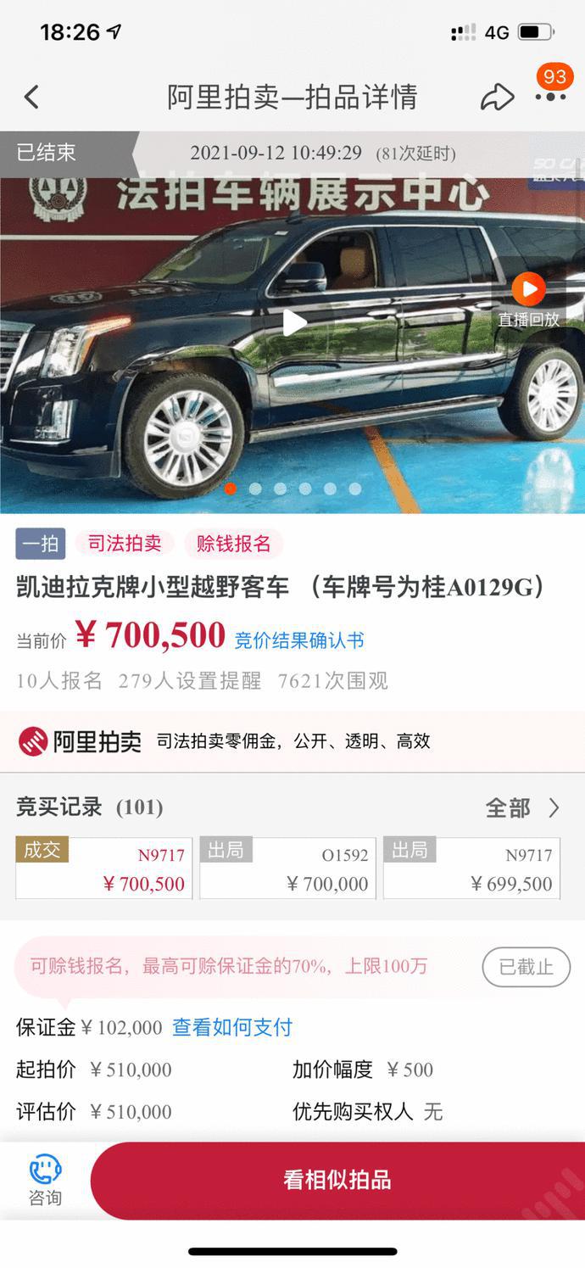Open the 直播回放 live replay icon
585x1268 pixels.
[529, 299]
